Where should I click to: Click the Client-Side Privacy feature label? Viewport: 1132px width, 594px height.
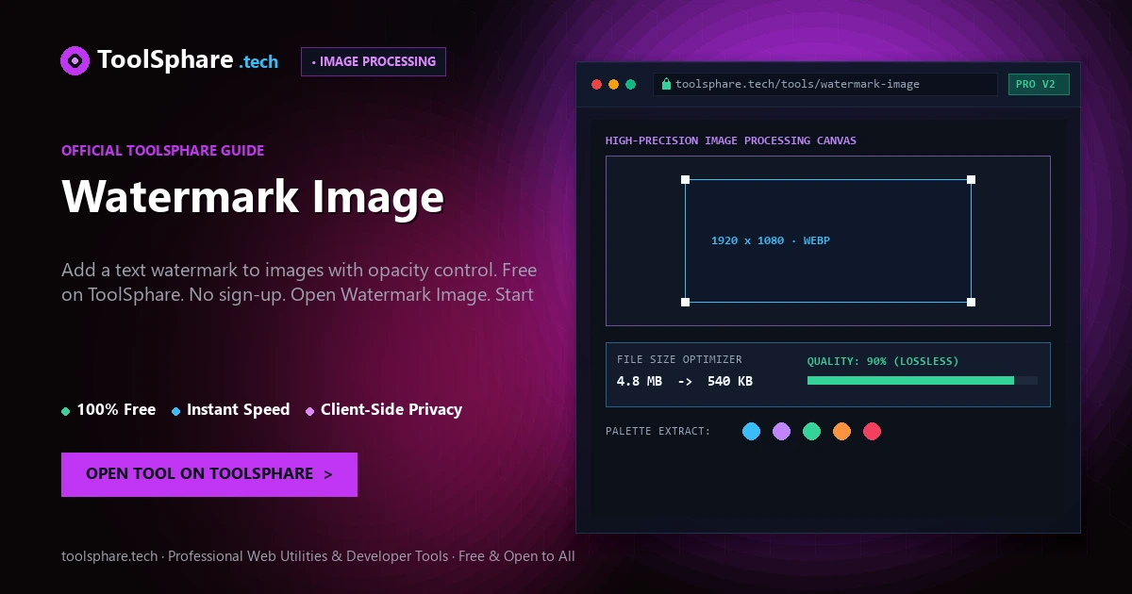(x=391, y=409)
